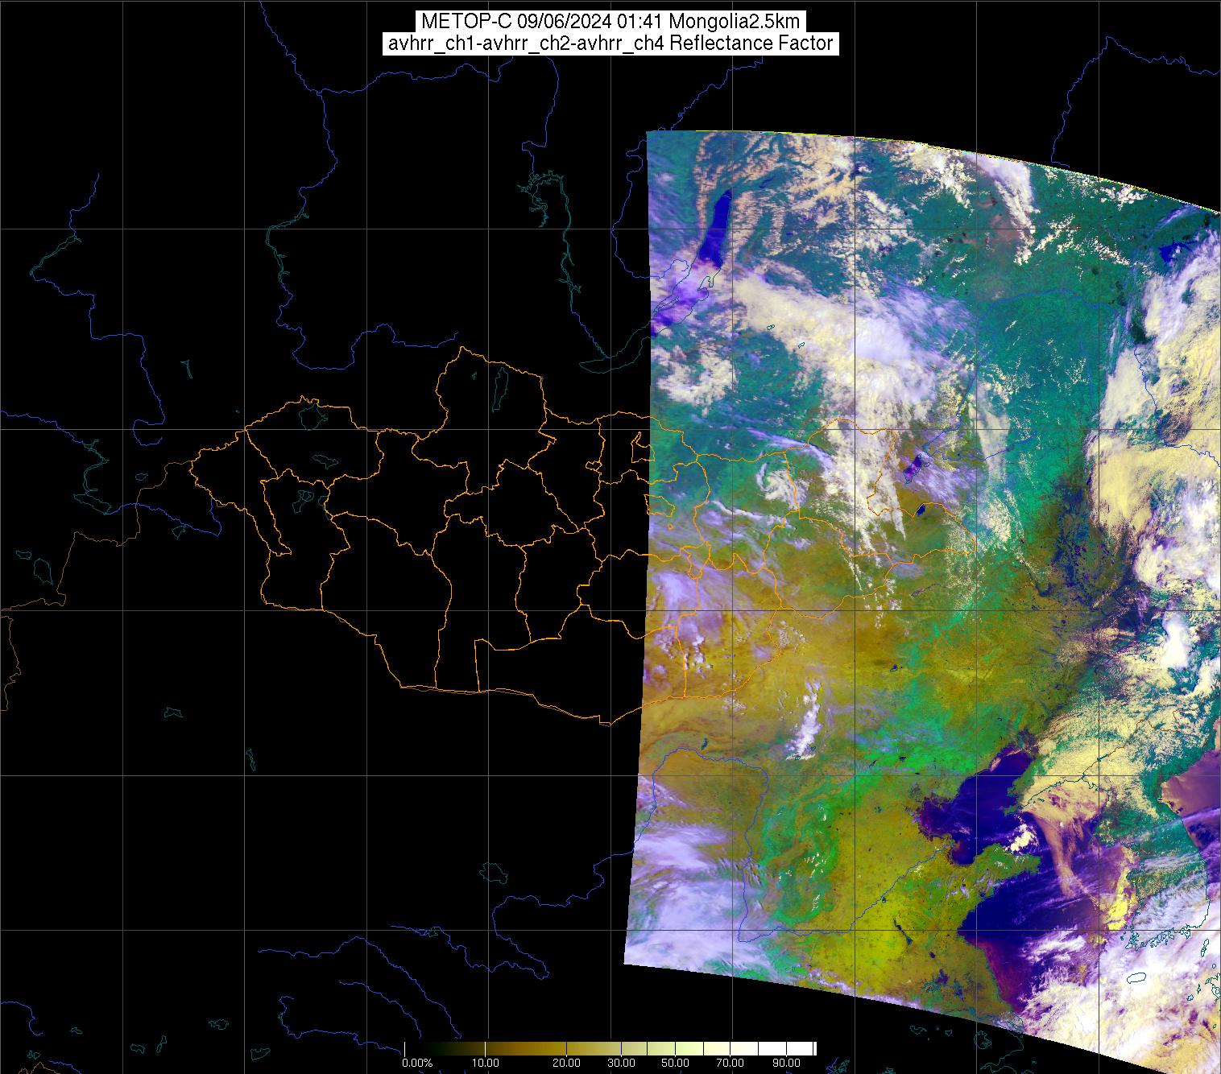Click the '20.00' color scale label
This screenshot has height=1074, width=1221.
[x=566, y=1064]
